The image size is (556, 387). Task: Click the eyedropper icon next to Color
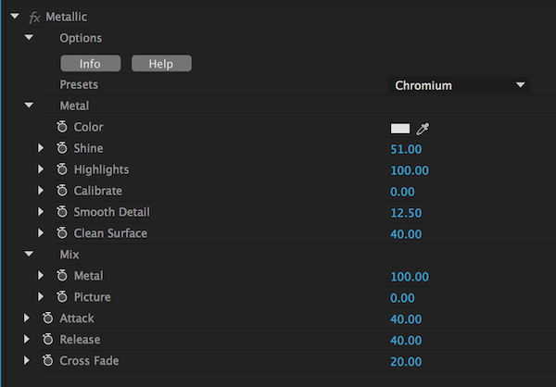tap(424, 128)
